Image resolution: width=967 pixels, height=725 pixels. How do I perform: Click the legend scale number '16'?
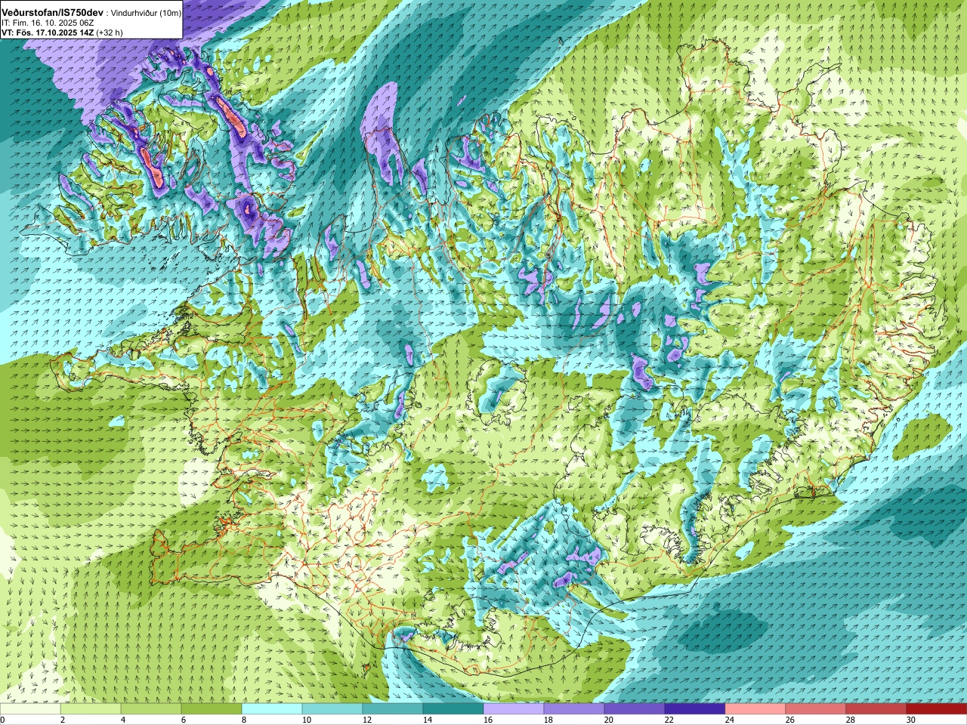coord(488,720)
